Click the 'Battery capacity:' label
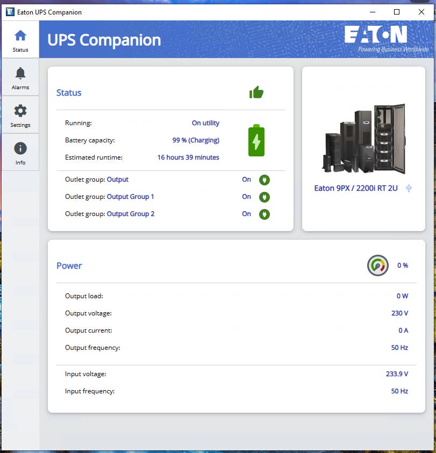This screenshot has width=436, height=453. click(x=90, y=140)
